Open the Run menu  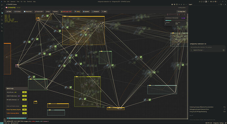tap(25, 1)
